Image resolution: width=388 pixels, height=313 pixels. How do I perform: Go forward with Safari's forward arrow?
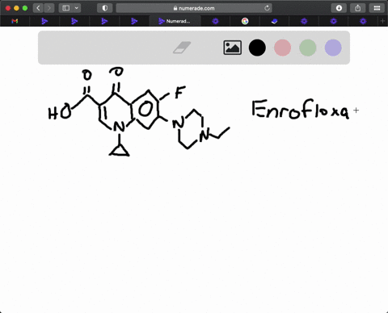(x=49, y=8)
